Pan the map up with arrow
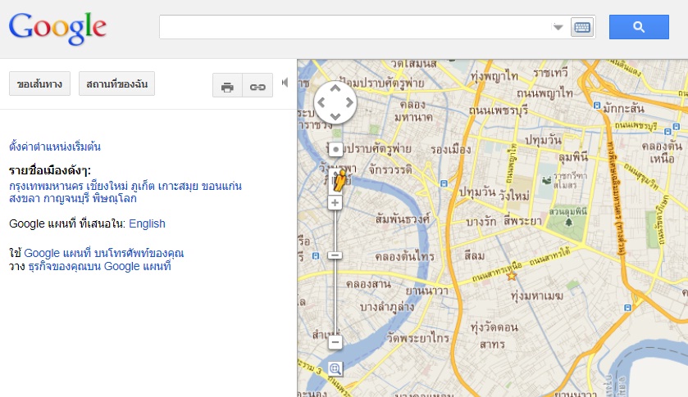 tap(335, 88)
